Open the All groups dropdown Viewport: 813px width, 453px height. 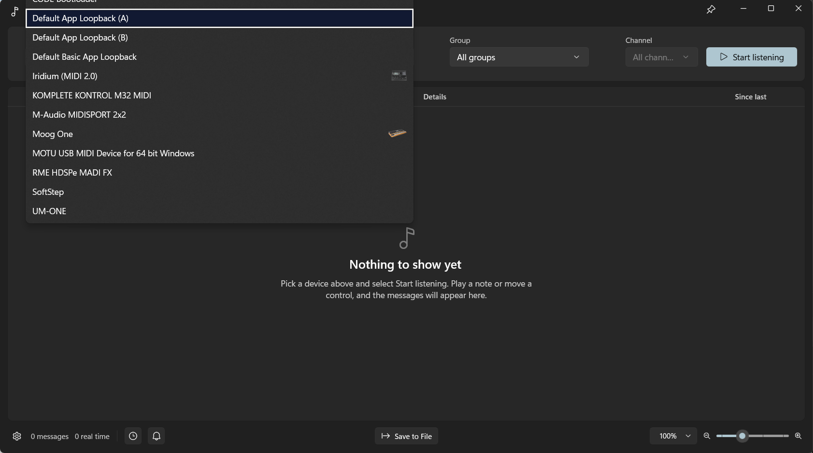[x=519, y=57]
